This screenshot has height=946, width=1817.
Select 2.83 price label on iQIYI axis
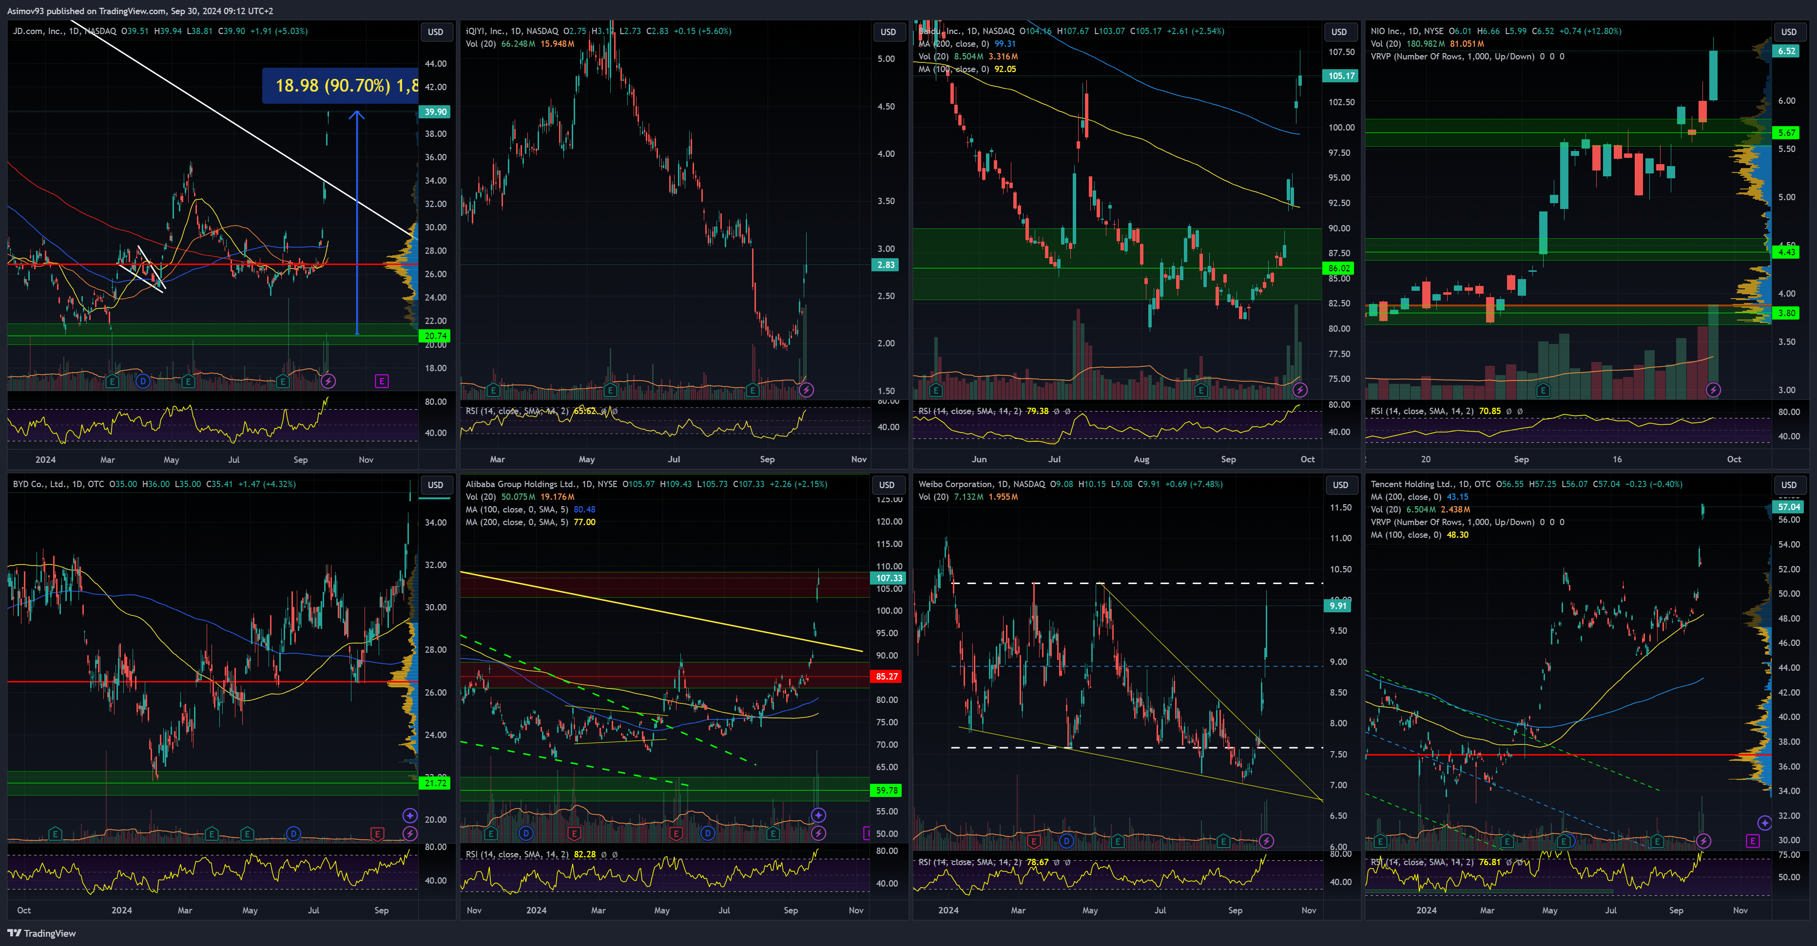point(886,265)
